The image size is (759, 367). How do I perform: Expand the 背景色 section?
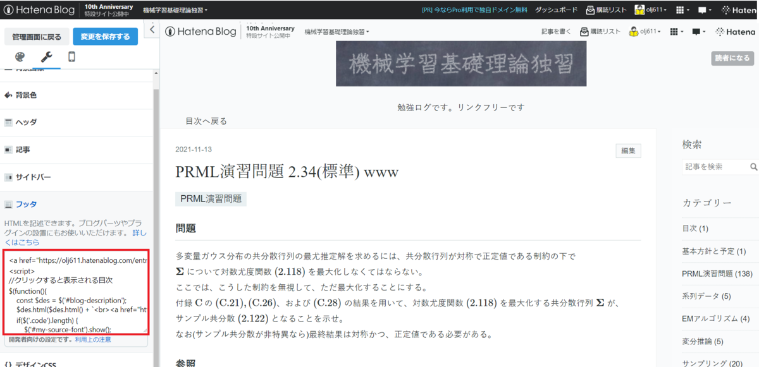pos(77,95)
